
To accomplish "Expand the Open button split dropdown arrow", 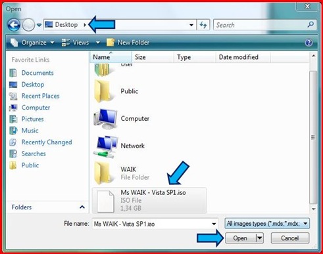I will click(x=260, y=238).
